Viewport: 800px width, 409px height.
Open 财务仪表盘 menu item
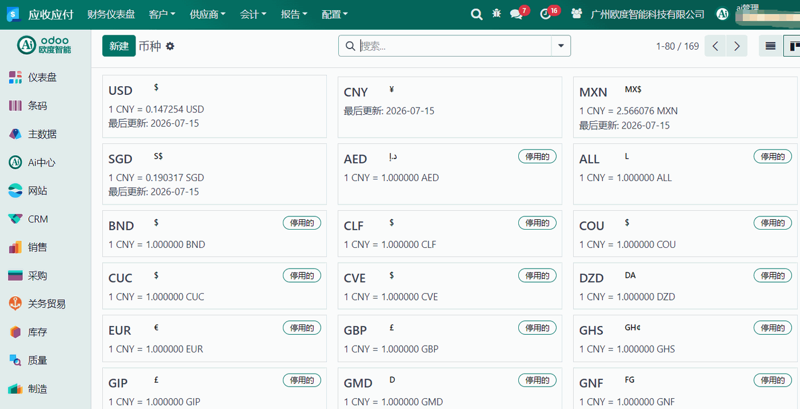(111, 14)
